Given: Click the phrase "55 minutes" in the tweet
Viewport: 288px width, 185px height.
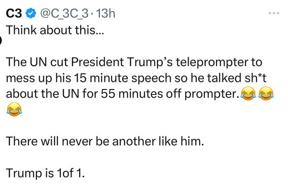Looking at the screenshot, I should pyautogui.click(x=132, y=94).
